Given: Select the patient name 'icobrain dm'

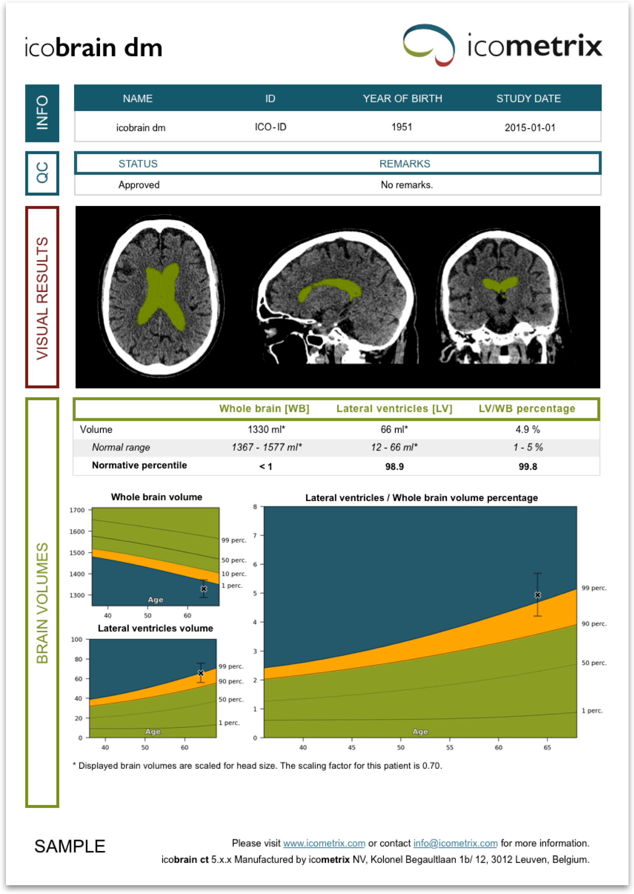Looking at the screenshot, I should 141,128.
